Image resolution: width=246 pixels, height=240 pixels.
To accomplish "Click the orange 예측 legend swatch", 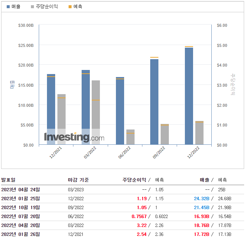I will pyautogui.click(x=70, y=7).
